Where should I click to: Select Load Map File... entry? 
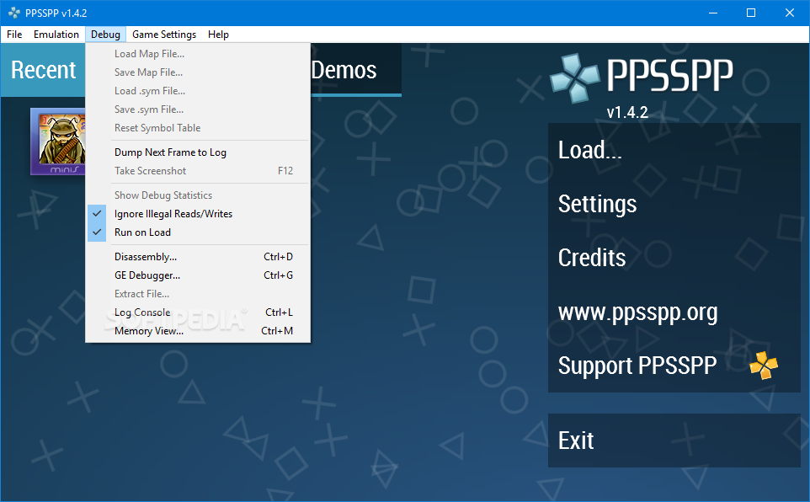pos(198,54)
